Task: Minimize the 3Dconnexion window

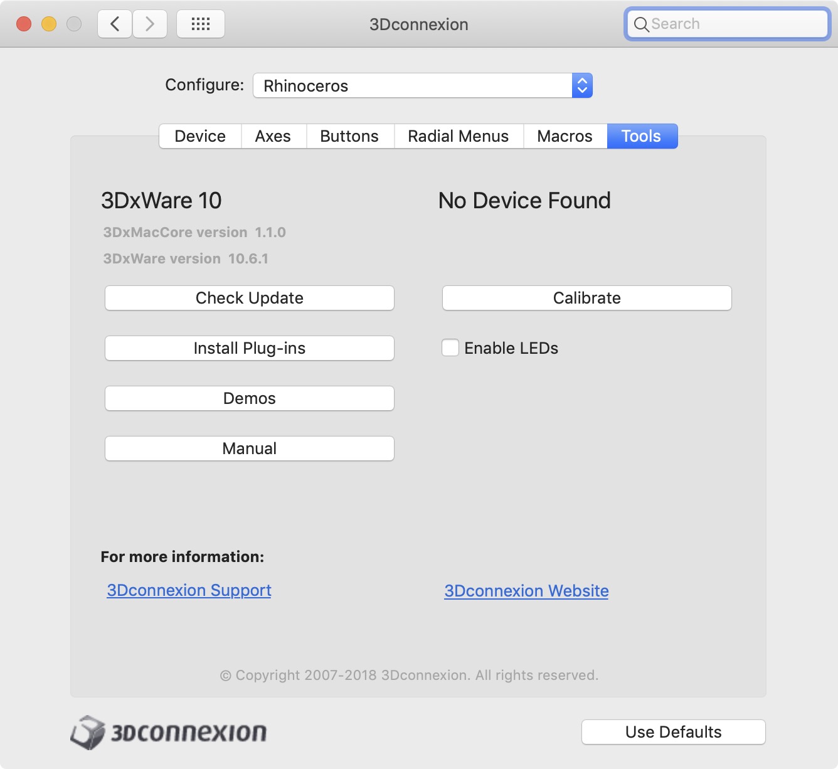Action: click(49, 24)
